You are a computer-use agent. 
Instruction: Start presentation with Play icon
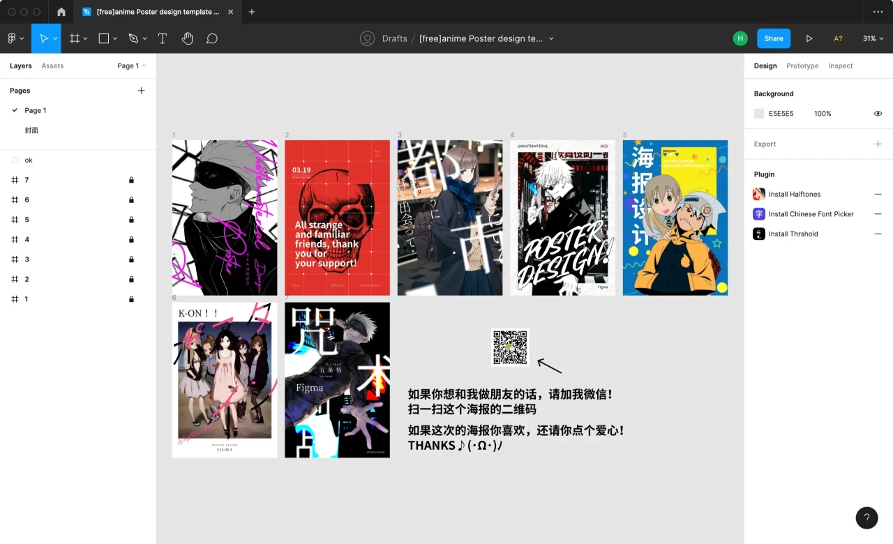809,38
